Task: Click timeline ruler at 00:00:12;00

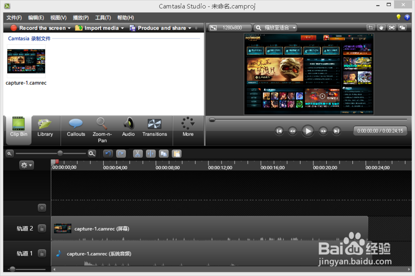Action: click(220, 167)
